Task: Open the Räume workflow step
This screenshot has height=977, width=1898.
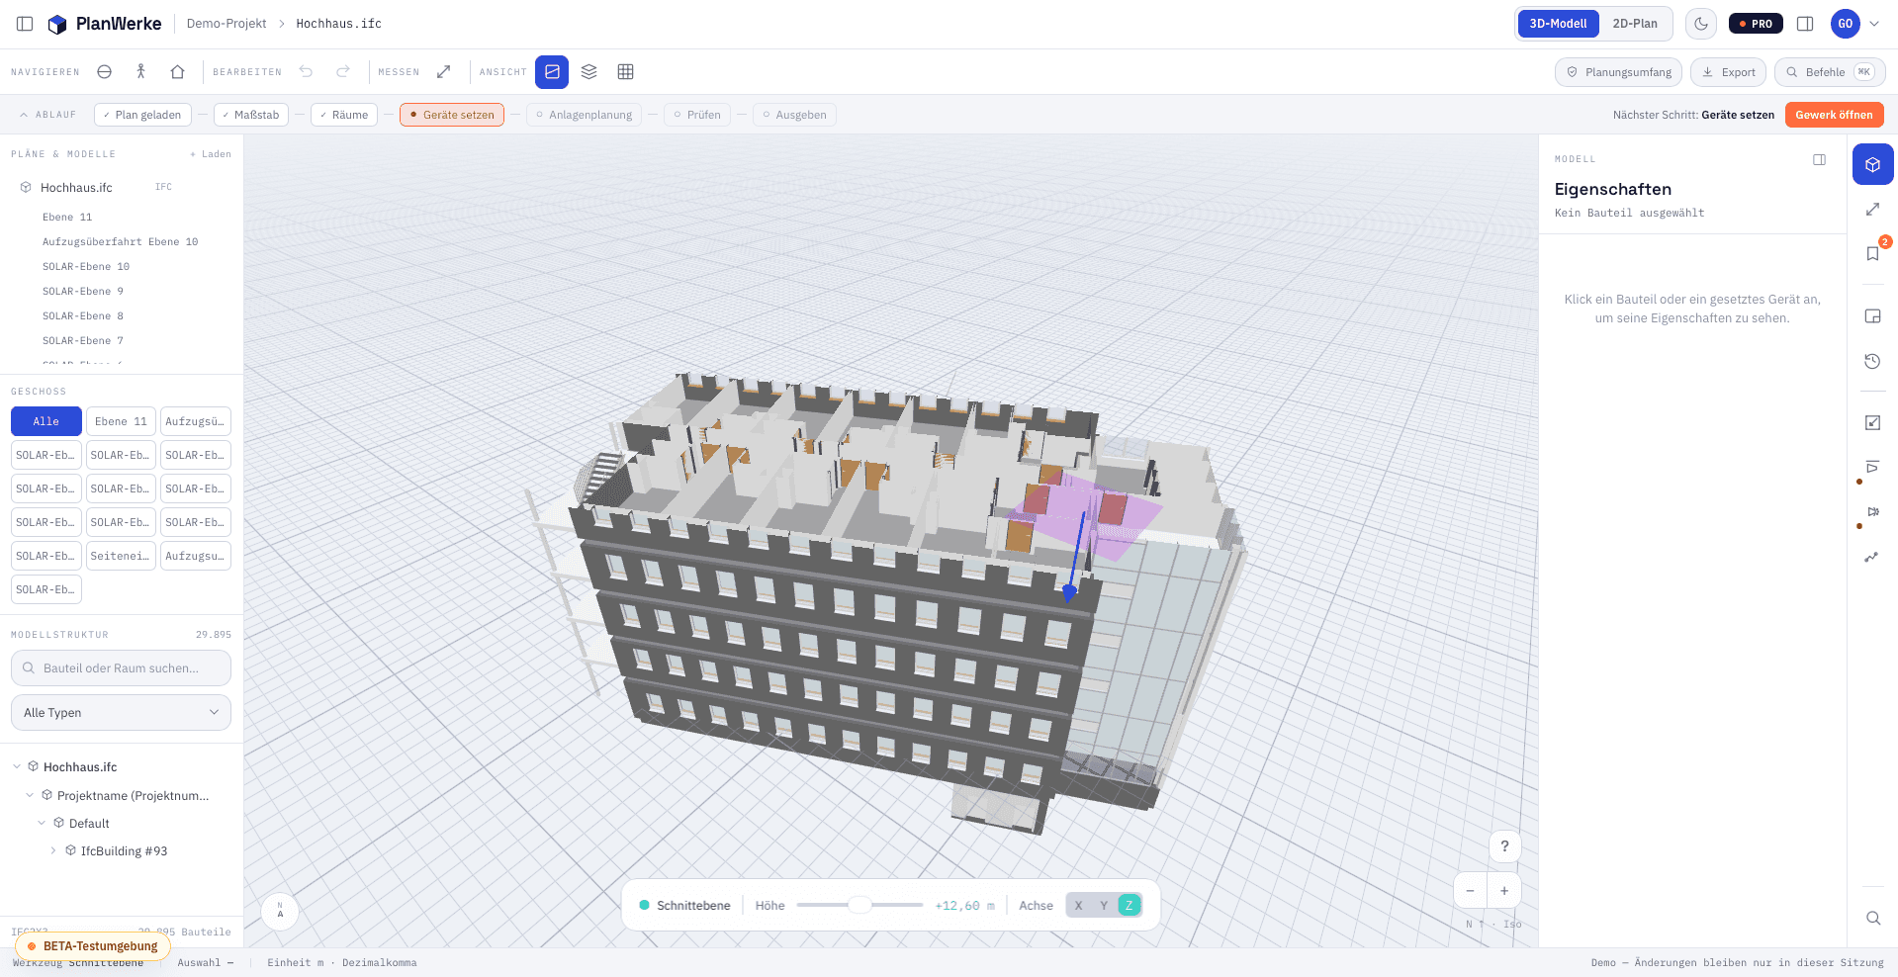Action: coord(344,115)
